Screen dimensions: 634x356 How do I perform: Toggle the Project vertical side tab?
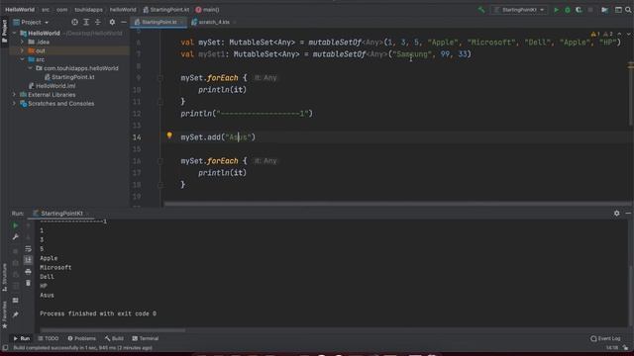[4, 31]
